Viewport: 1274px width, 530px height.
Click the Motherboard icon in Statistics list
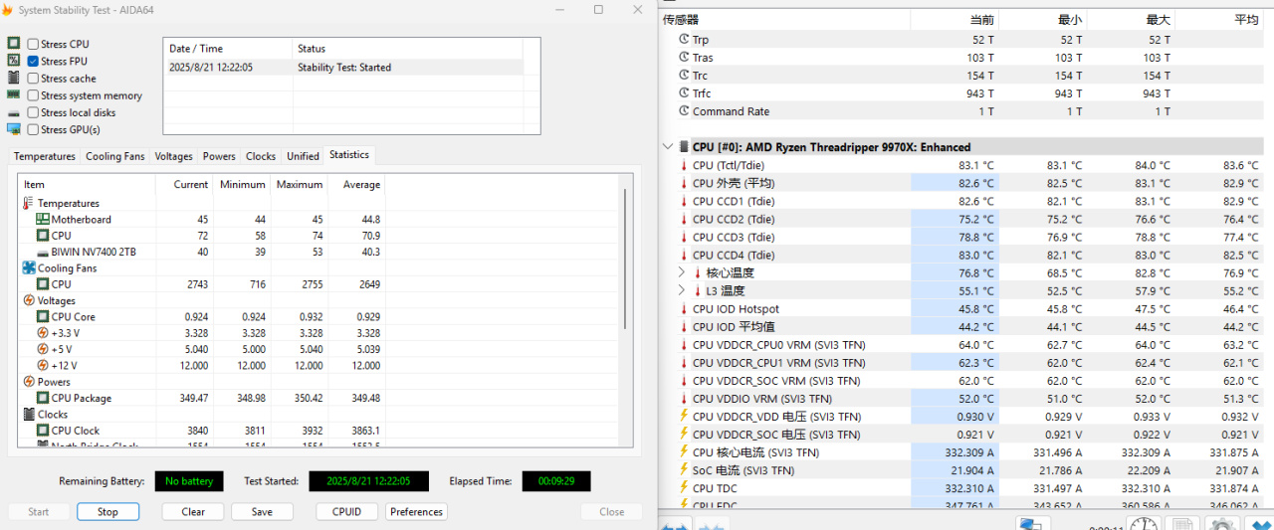click(43, 219)
